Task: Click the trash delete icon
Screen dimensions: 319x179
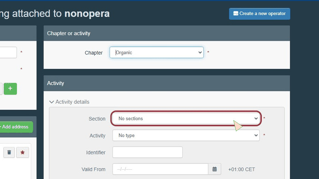Action: 9,152
